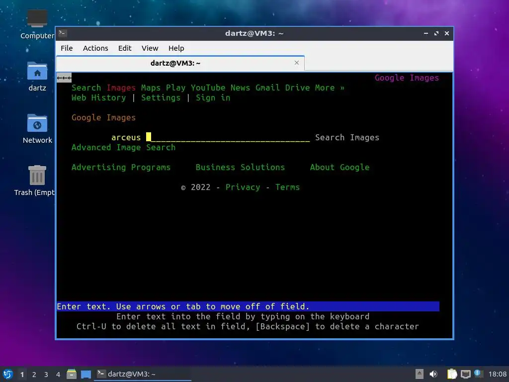The image size is (509, 382).
Task: Follow the YouTube link
Action: pyautogui.click(x=208, y=88)
